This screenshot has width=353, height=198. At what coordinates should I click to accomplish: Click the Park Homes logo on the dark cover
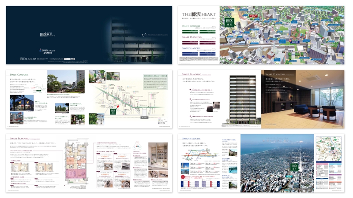pos(47,34)
